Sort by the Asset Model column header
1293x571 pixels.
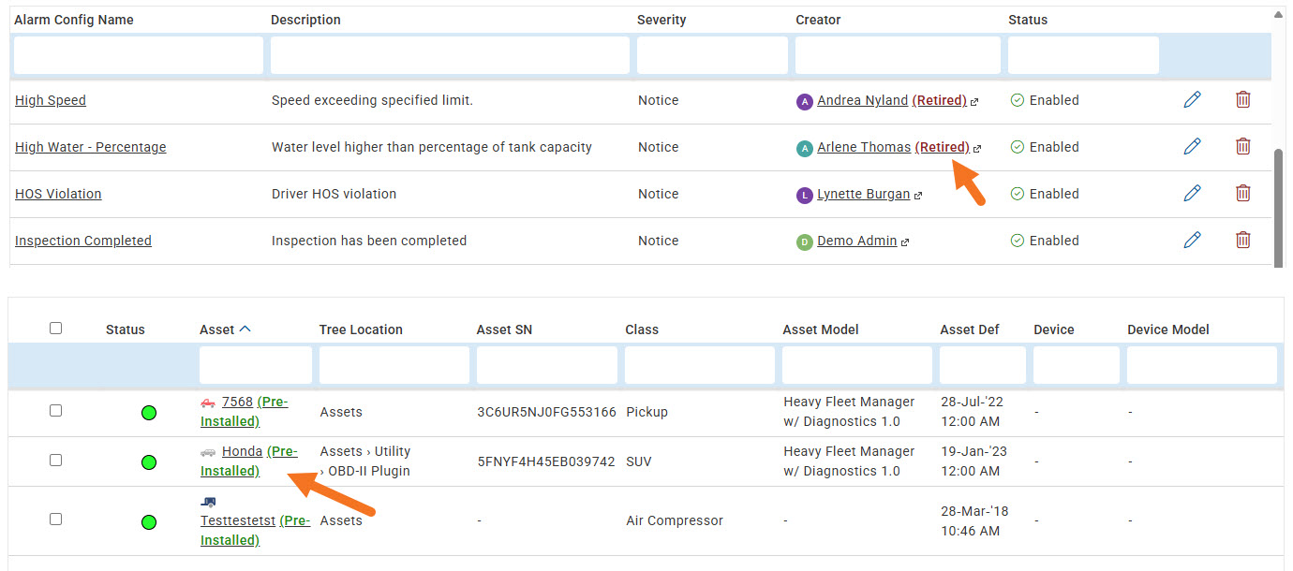821,329
